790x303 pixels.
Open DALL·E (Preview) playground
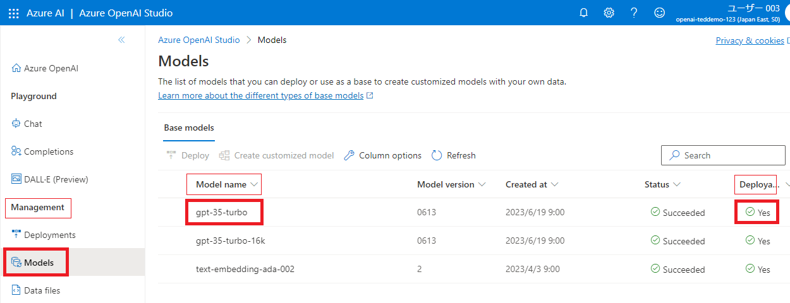click(x=50, y=179)
